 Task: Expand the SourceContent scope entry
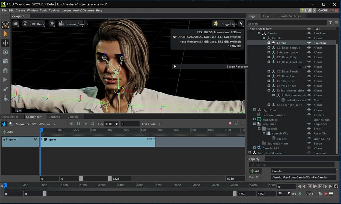260,143
